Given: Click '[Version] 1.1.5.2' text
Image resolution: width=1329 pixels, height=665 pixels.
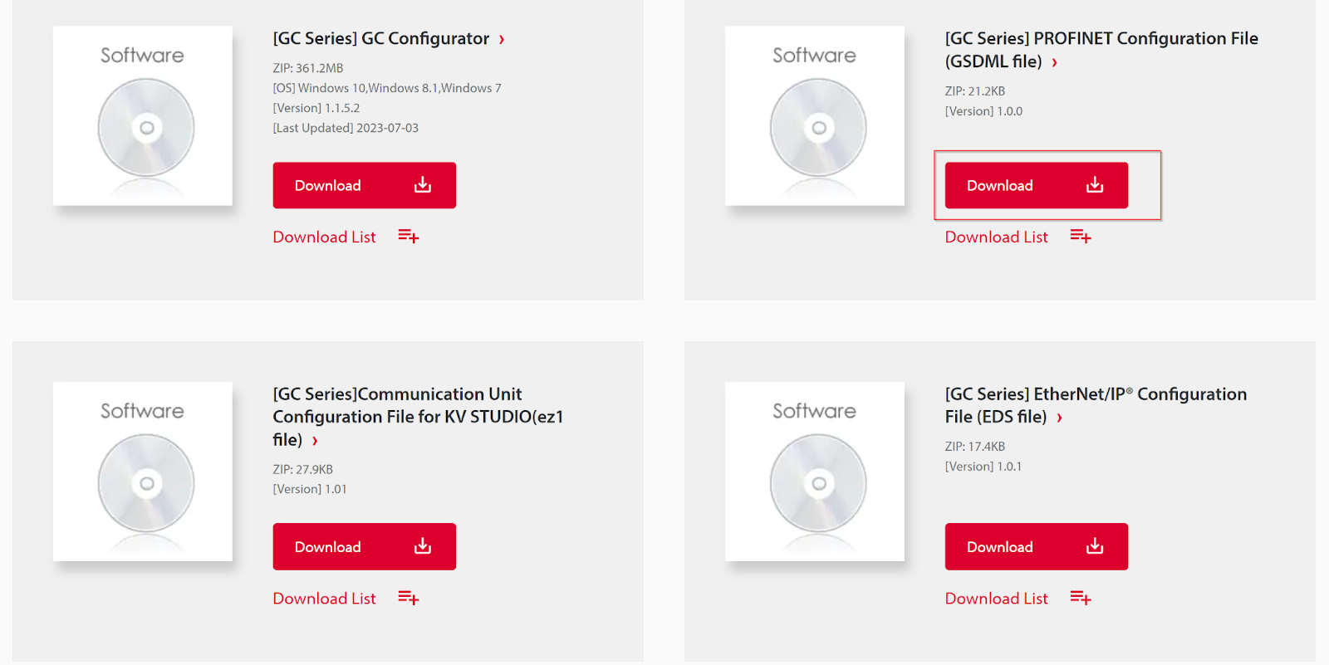Looking at the screenshot, I should [316, 108].
